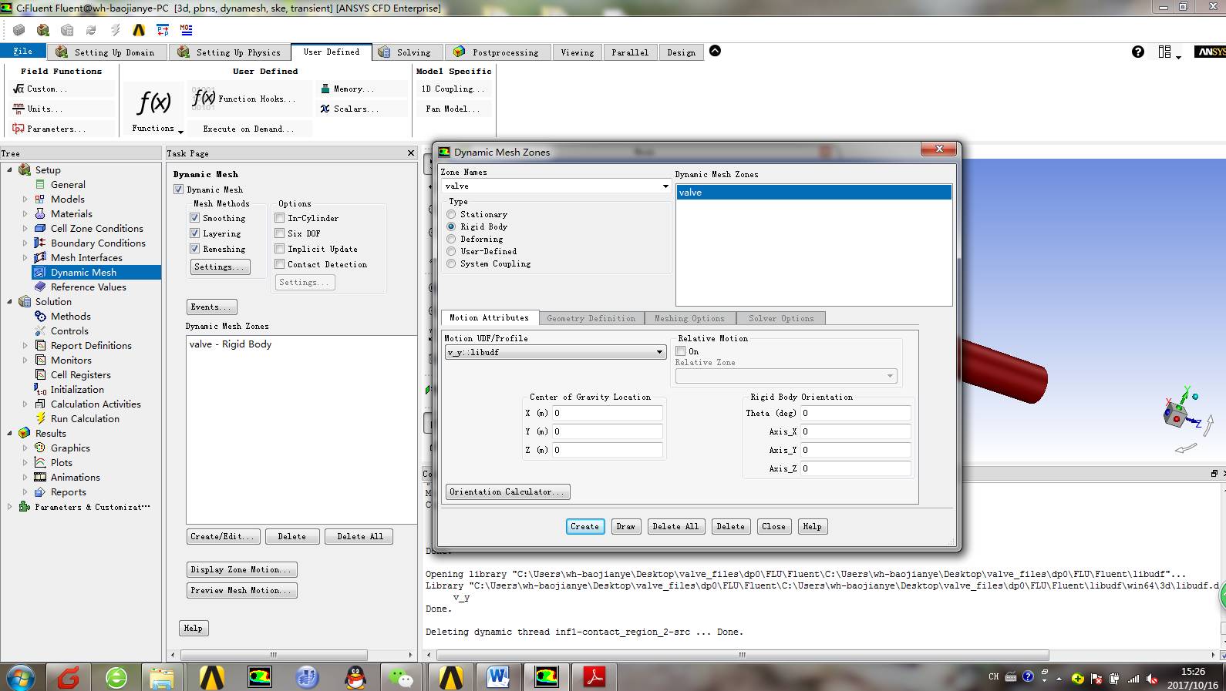This screenshot has height=691, width=1226.
Task: Click the ANSYS yellow logo toolbar icon
Action: tap(139, 30)
